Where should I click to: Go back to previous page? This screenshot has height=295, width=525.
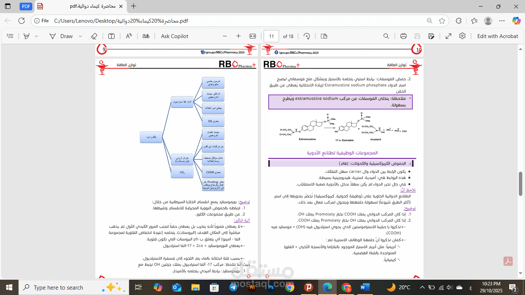(x=8, y=21)
